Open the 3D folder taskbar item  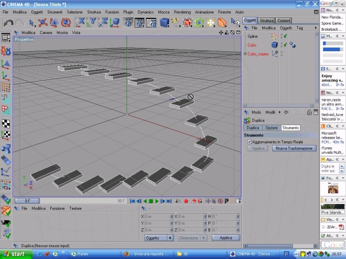[x=199, y=254]
